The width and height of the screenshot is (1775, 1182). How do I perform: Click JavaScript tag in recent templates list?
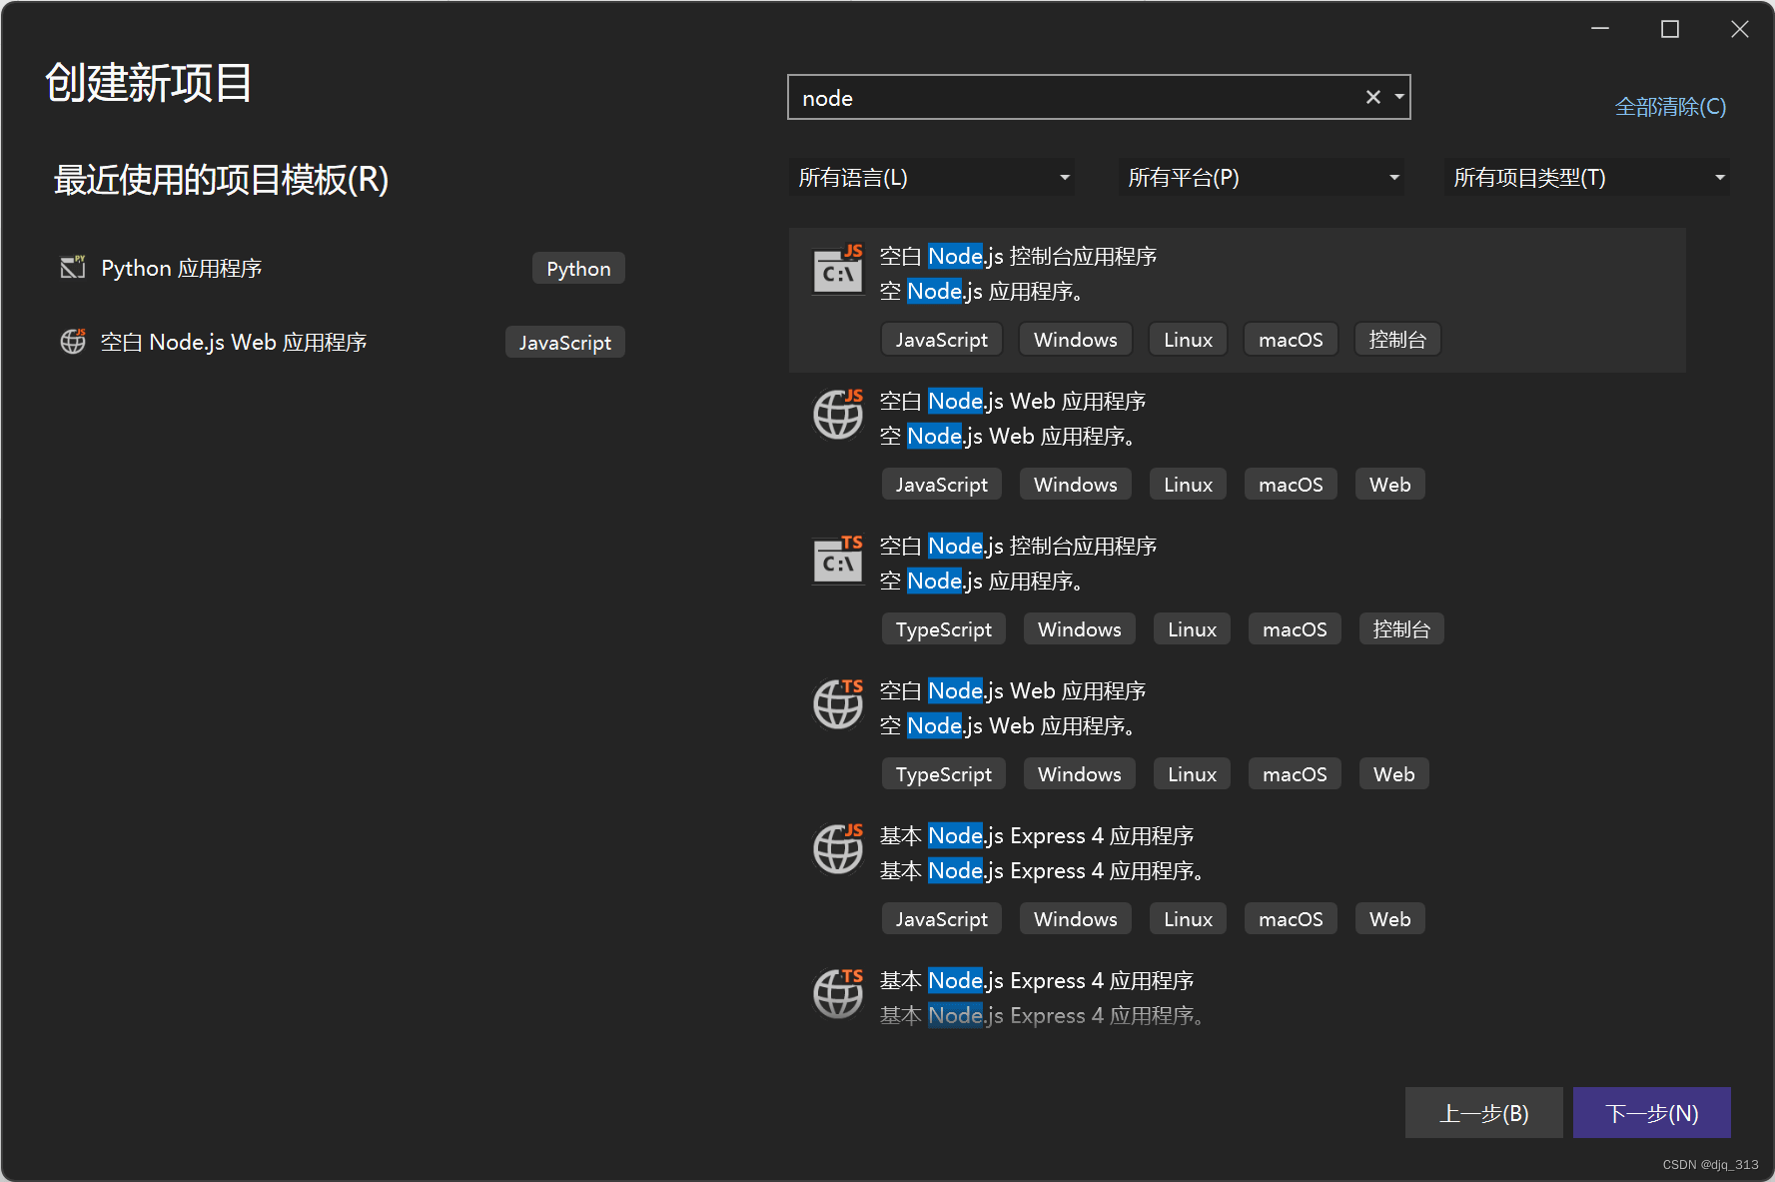[x=564, y=342]
